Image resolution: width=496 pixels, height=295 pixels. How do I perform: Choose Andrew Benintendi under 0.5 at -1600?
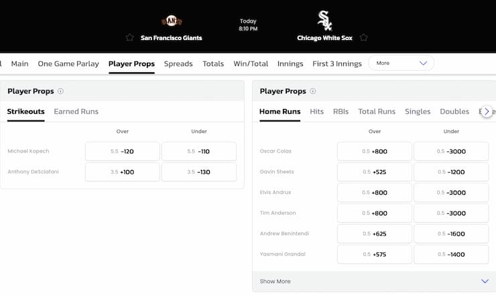coord(451,233)
